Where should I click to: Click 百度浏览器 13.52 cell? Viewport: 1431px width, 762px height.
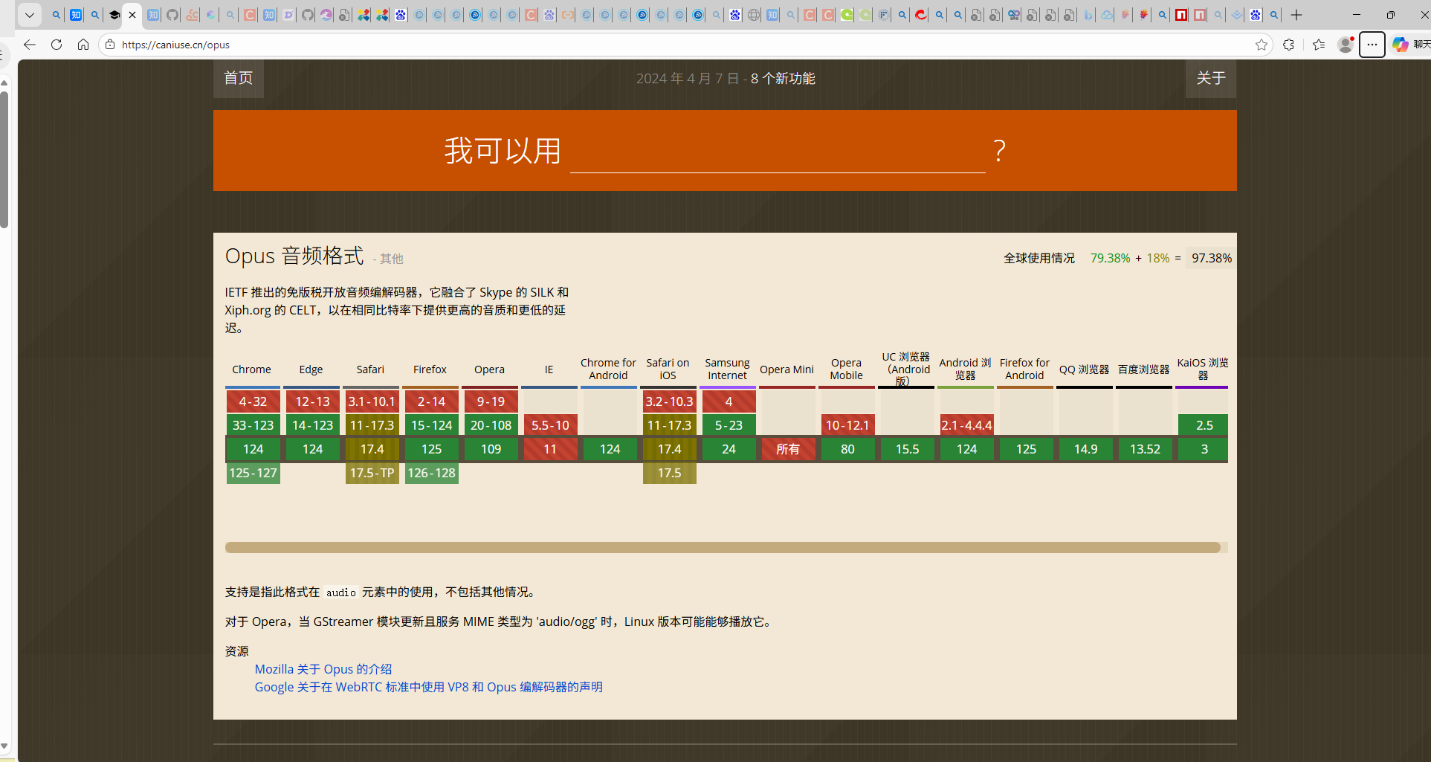[x=1146, y=449]
